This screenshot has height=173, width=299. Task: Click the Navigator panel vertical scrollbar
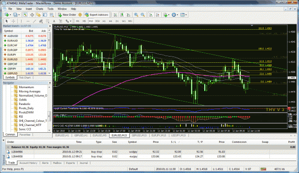[49, 108]
